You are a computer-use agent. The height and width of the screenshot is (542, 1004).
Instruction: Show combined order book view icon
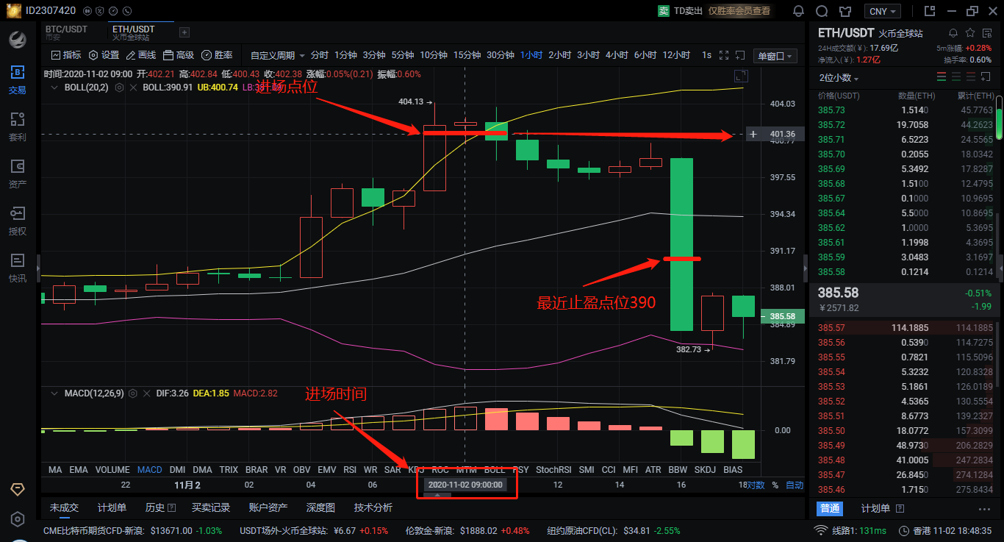point(942,77)
